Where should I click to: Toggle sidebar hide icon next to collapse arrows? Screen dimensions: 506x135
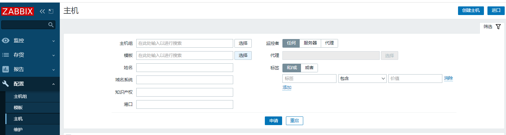coord(51,11)
